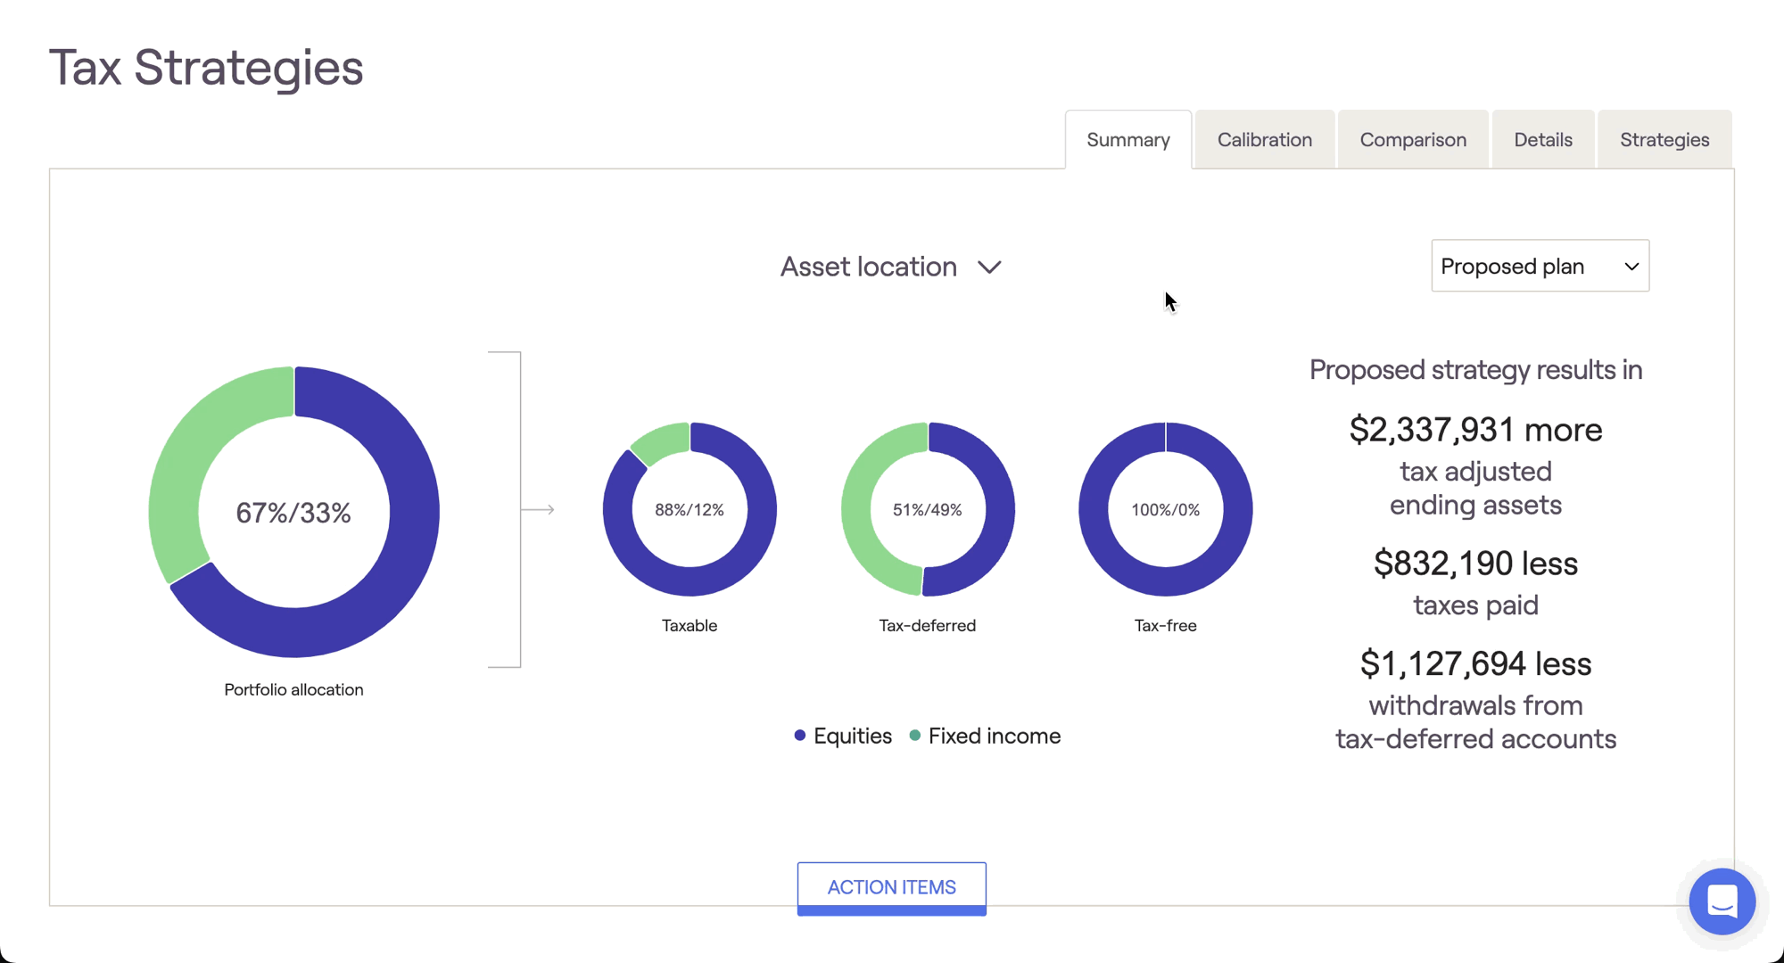Click the Asset location heading text
This screenshot has height=963, width=1784.
pyautogui.click(x=868, y=267)
